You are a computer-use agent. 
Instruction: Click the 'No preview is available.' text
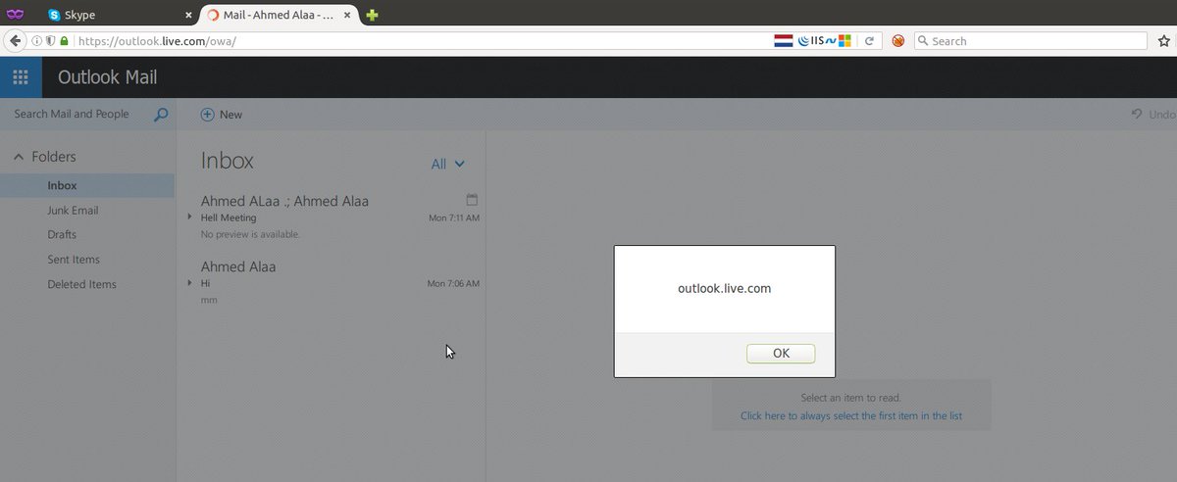250,234
